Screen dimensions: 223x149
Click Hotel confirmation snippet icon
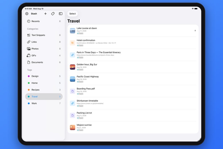[72, 43]
